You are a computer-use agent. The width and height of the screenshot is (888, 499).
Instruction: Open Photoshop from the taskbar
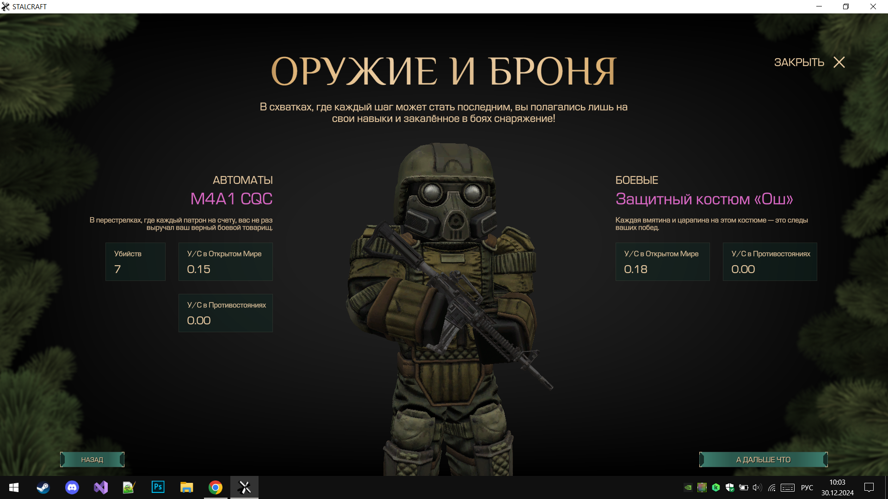click(x=158, y=487)
